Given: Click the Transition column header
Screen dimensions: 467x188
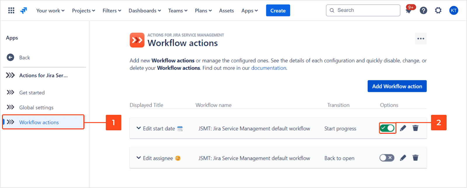Looking at the screenshot, I should tap(338, 105).
